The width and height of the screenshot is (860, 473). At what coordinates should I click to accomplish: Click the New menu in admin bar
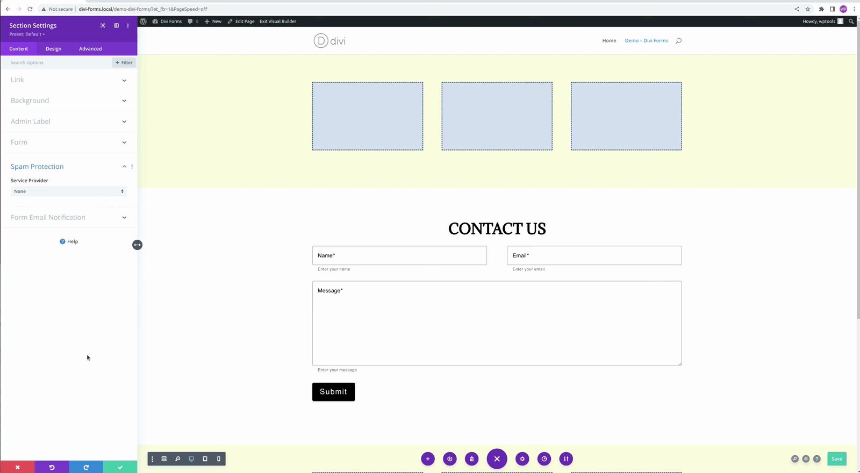pos(213,21)
